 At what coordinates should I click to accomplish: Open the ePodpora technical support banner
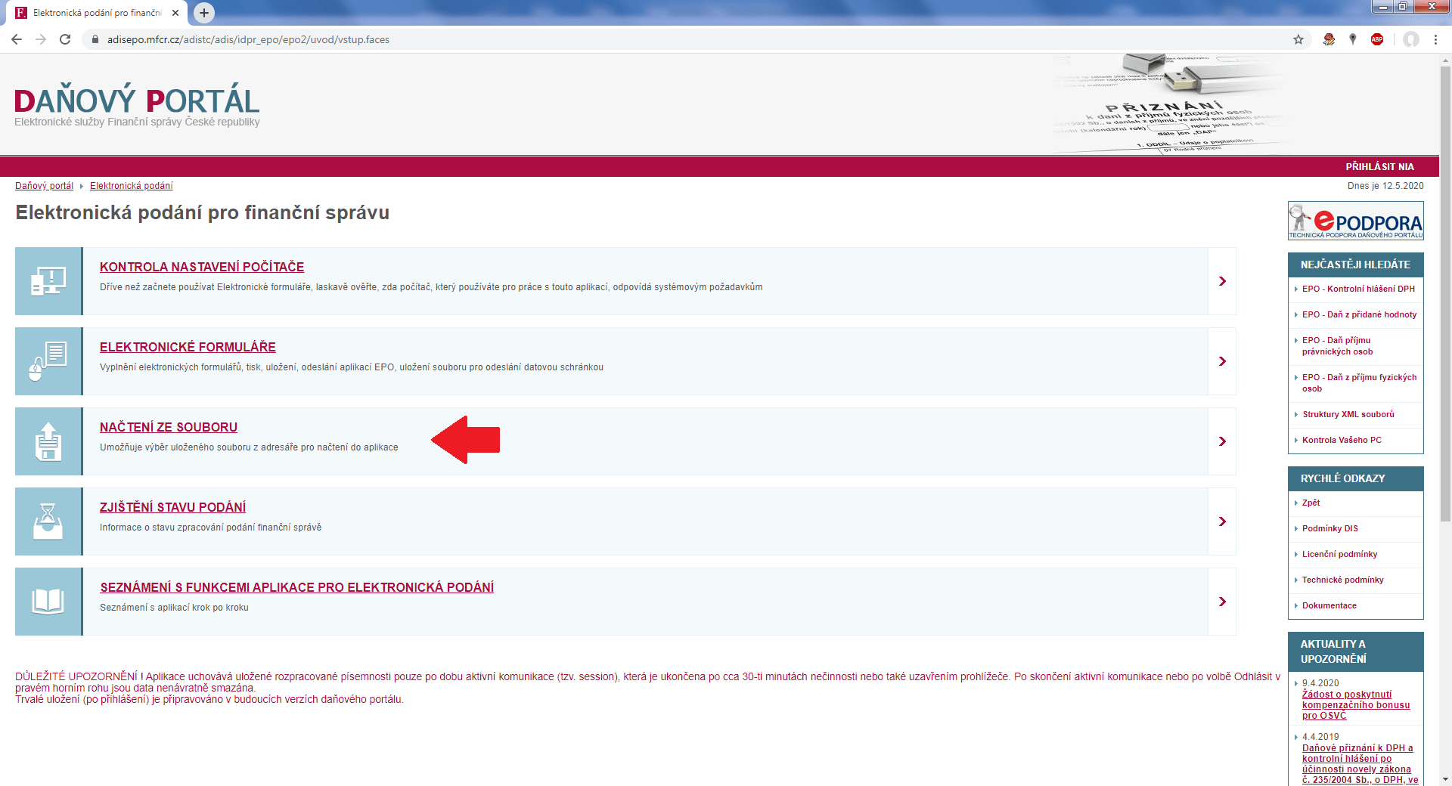pyautogui.click(x=1355, y=221)
